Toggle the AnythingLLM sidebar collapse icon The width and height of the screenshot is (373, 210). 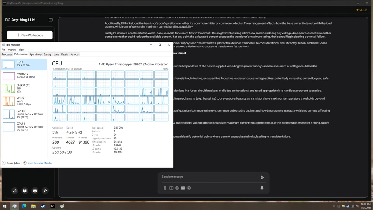[x=51, y=20]
